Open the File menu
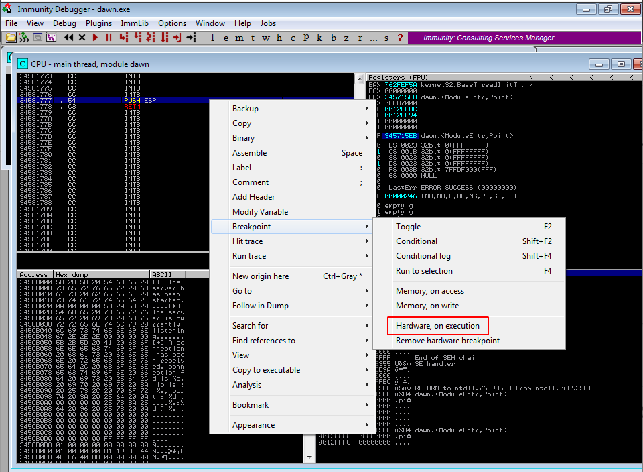The height and width of the screenshot is (472, 643). tap(11, 23)
